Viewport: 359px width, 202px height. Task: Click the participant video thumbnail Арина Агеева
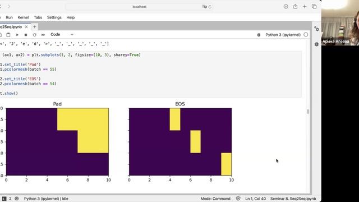[340, 22]
